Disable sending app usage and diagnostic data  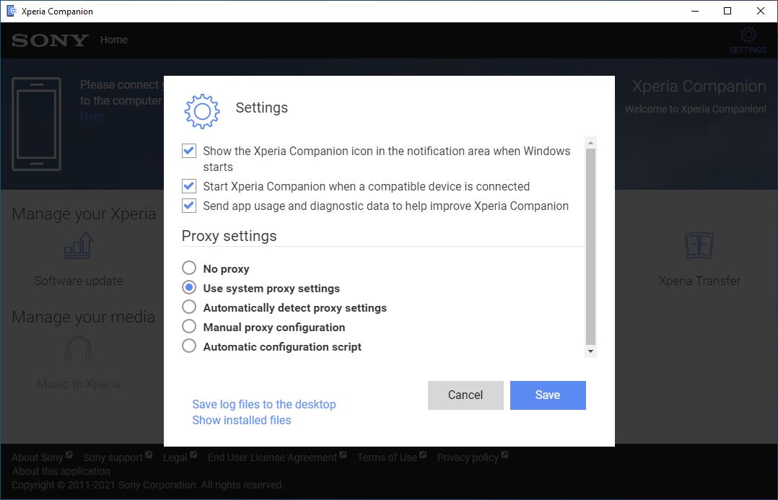point(189,206)
